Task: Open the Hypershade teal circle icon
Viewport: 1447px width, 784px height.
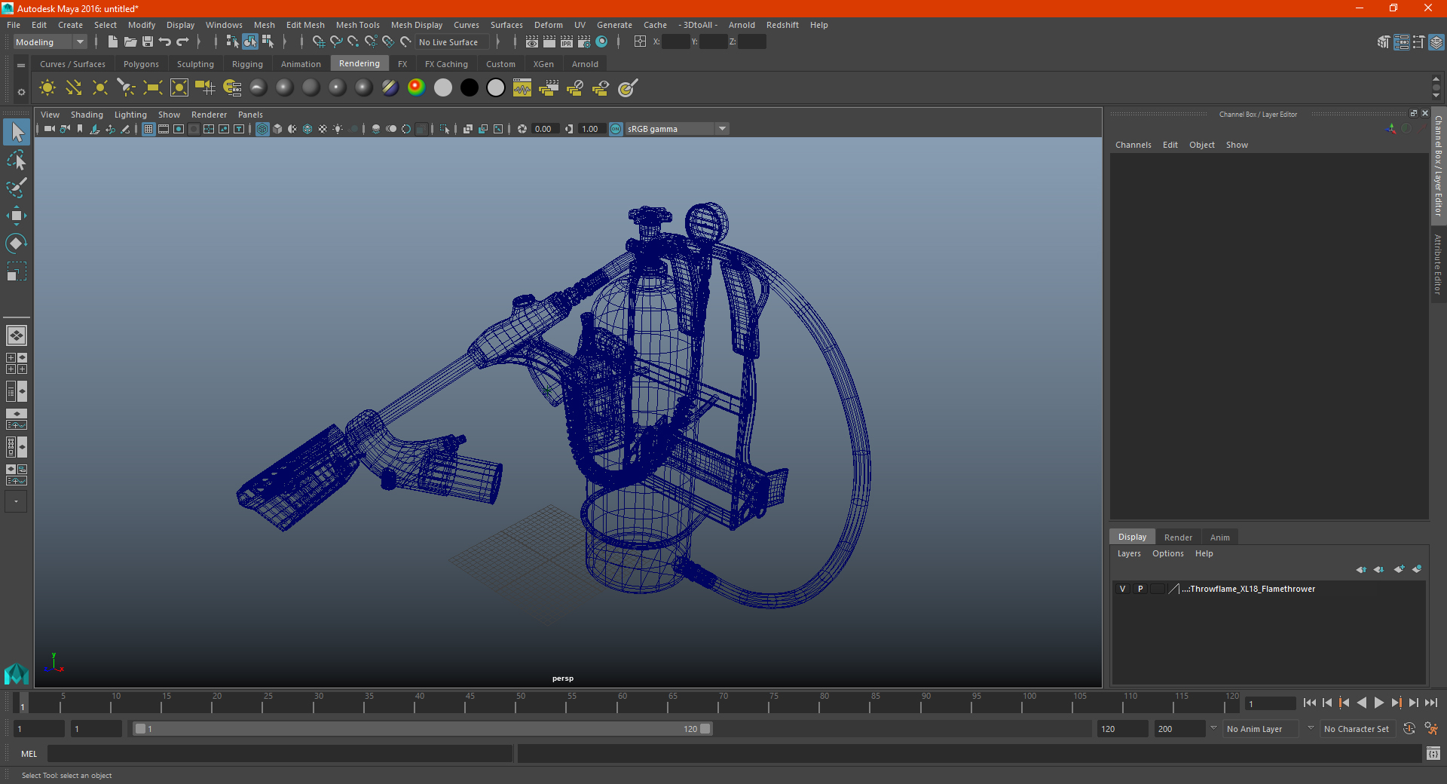Action: coord(601,42)
